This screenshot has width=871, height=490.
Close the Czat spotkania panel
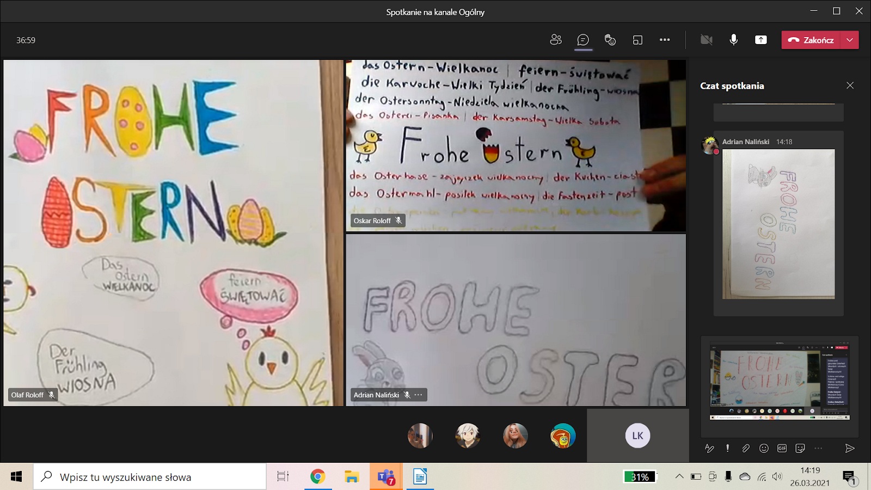pyautogui.click(x=850, y=85)
